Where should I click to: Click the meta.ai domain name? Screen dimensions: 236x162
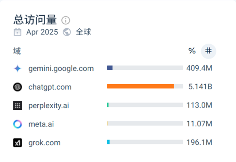click(41, 124)
